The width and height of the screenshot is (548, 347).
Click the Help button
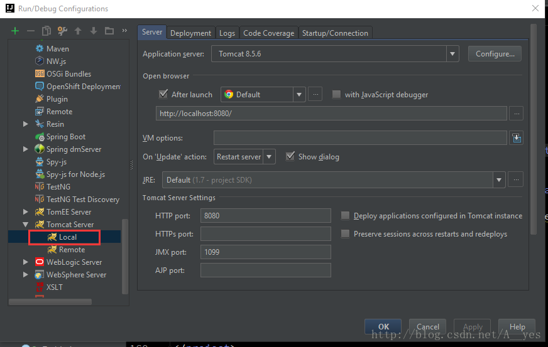click(517, 327)
